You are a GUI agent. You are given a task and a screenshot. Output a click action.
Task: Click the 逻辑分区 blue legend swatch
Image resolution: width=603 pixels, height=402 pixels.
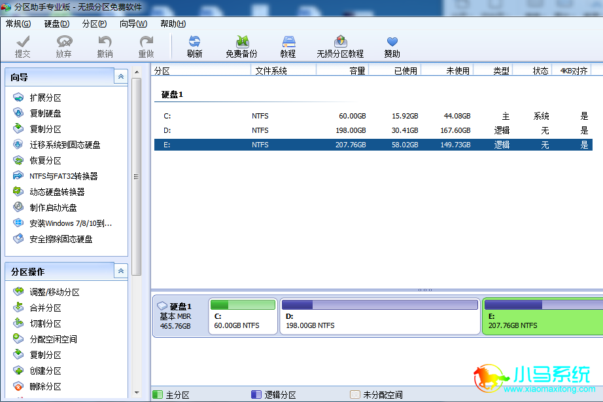[256, 394]
